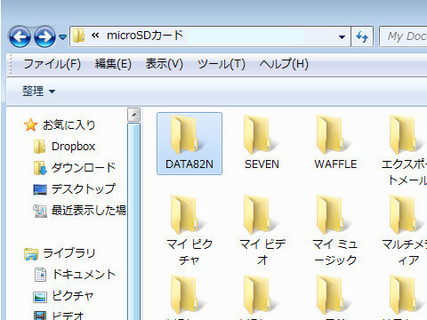Select the マイ ミュージック folder
This screenshot has width=427, height=320.
pos(335,231)
